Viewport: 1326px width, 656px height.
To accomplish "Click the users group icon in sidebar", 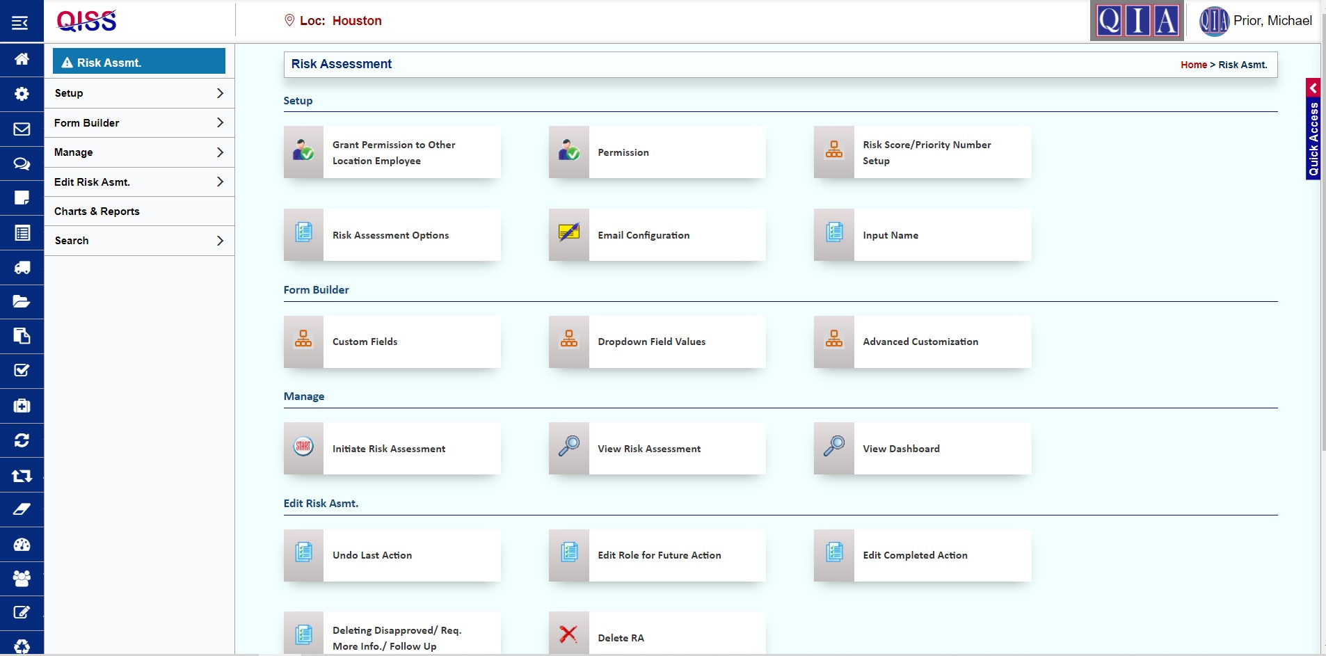I will (21, 579).
